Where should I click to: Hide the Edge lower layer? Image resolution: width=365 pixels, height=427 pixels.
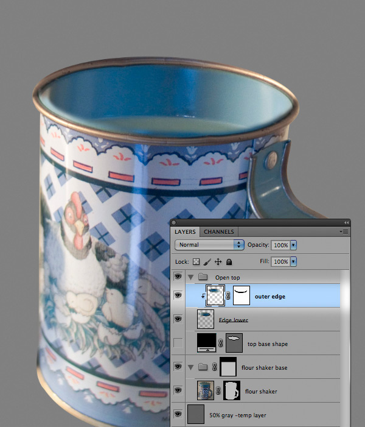tap(178, 319)
